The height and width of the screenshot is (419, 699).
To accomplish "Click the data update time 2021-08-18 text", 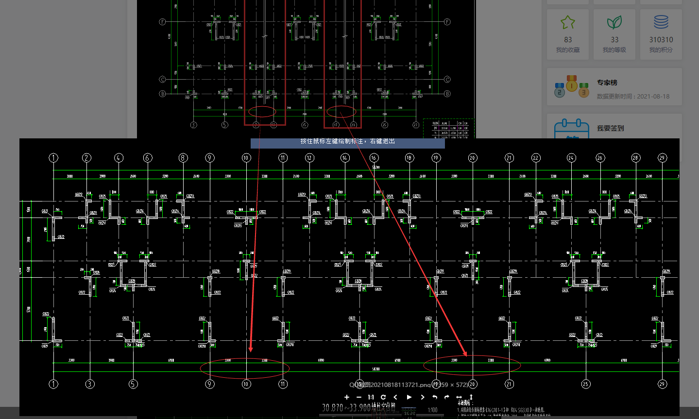I will 633,96.
